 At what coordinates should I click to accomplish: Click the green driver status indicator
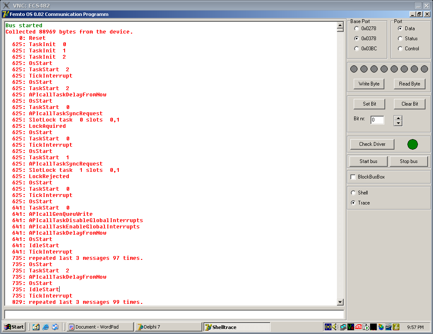click(x=412, y=144)
